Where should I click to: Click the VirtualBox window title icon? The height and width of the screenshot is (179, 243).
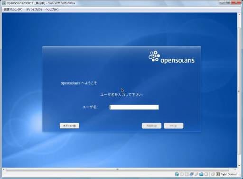pos(3,3)
